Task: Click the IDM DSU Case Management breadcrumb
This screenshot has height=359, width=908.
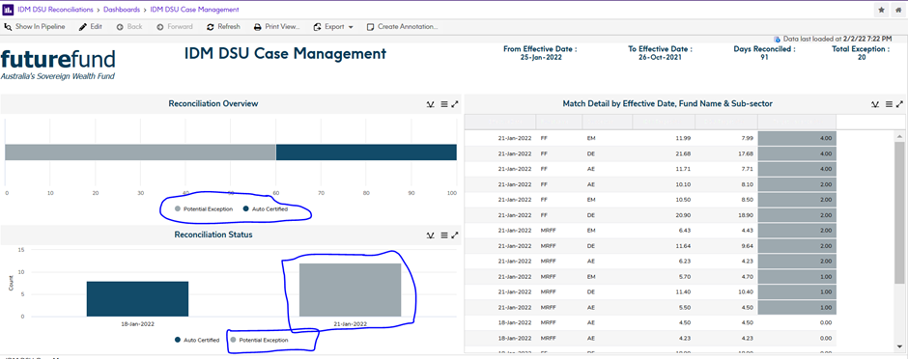Action: click(x=194, y=10)
